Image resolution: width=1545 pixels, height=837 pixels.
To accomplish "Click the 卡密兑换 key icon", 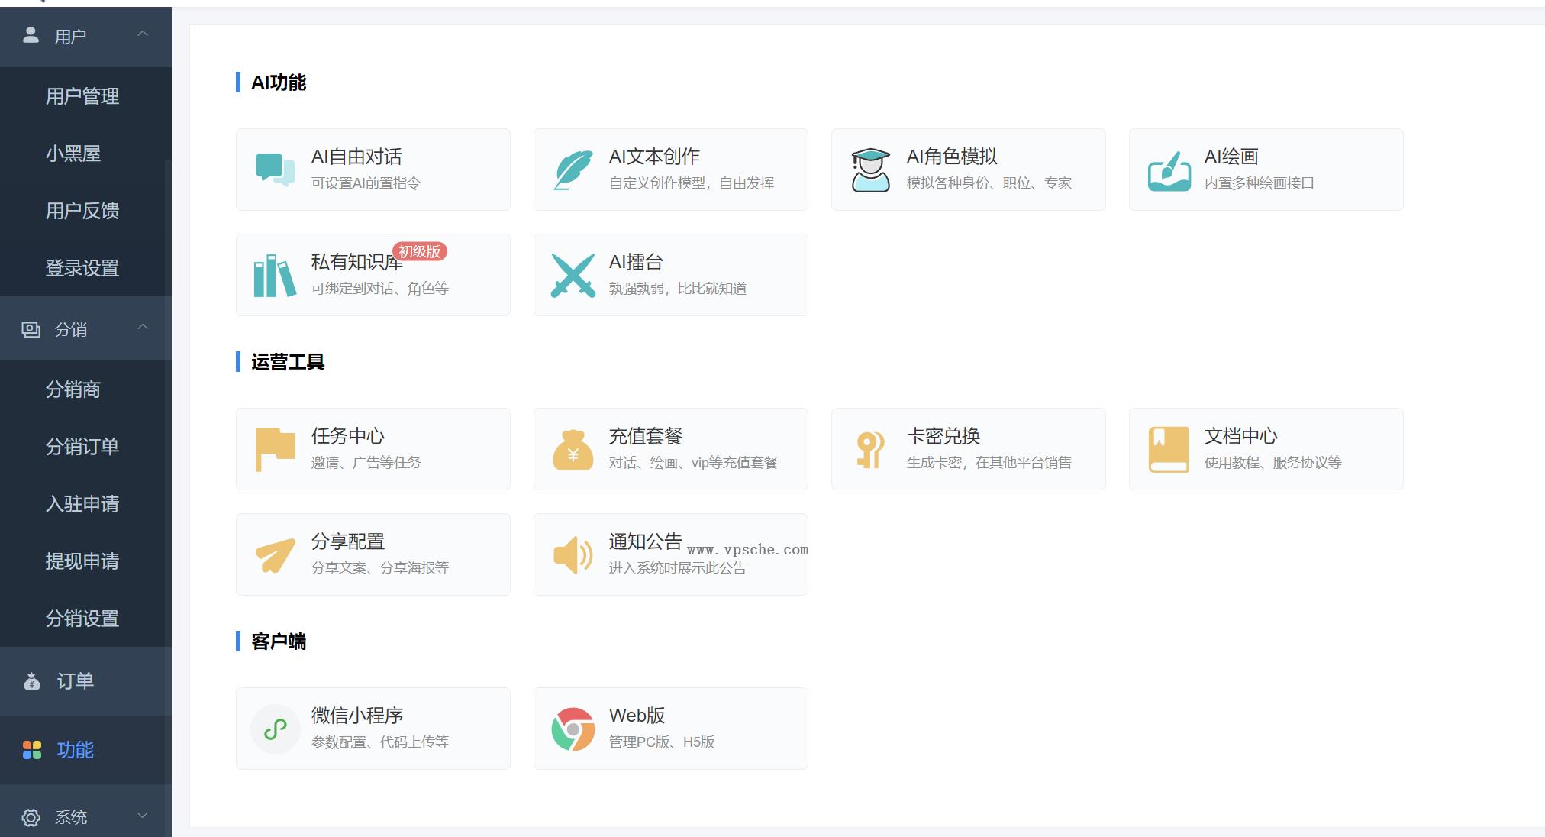I will (x=870, y=449).
